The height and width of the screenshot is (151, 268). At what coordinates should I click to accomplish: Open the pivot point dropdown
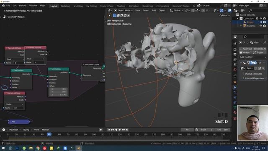188,10
